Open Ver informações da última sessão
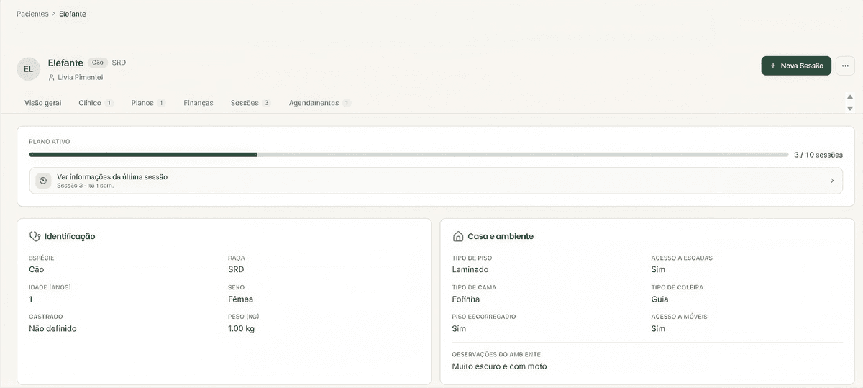 (x=436, y=181)
